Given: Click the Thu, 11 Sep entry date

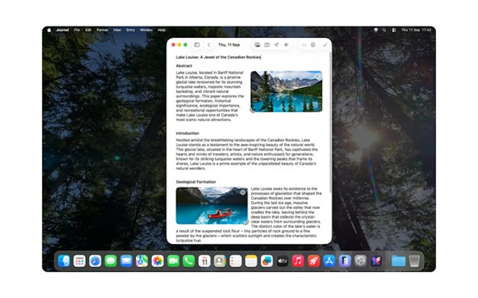Looking at the screenshot, I should click(229, 45).
